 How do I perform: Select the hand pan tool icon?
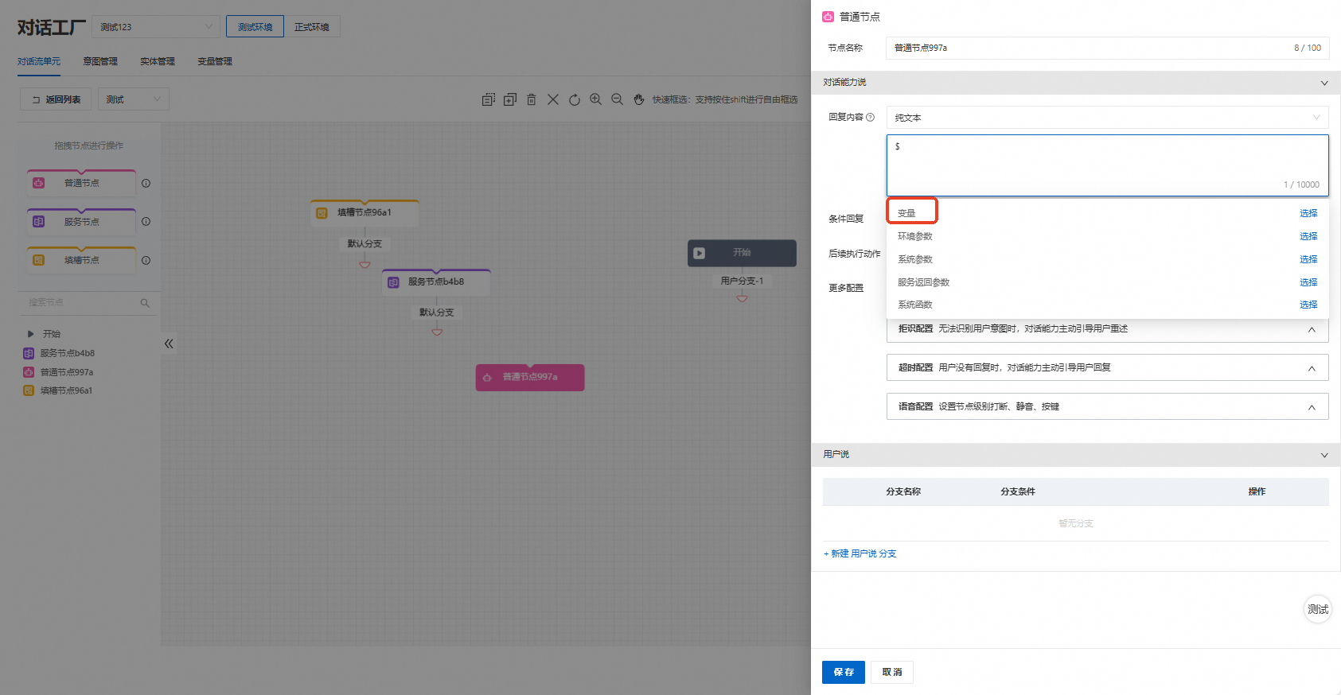(x=638, y=99)
